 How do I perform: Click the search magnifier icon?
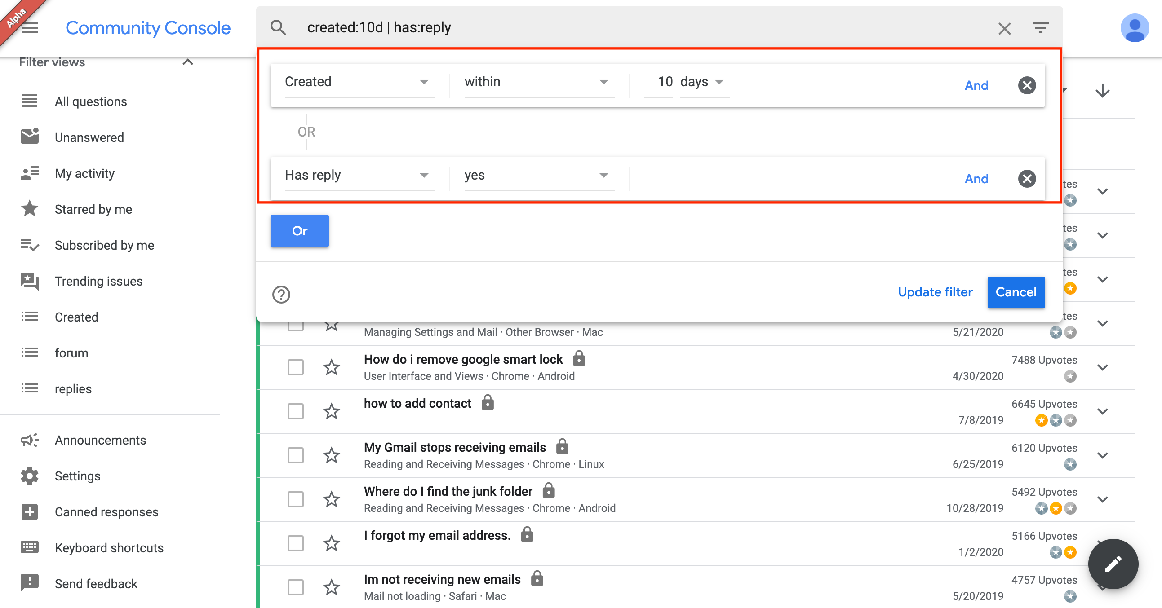278,28
